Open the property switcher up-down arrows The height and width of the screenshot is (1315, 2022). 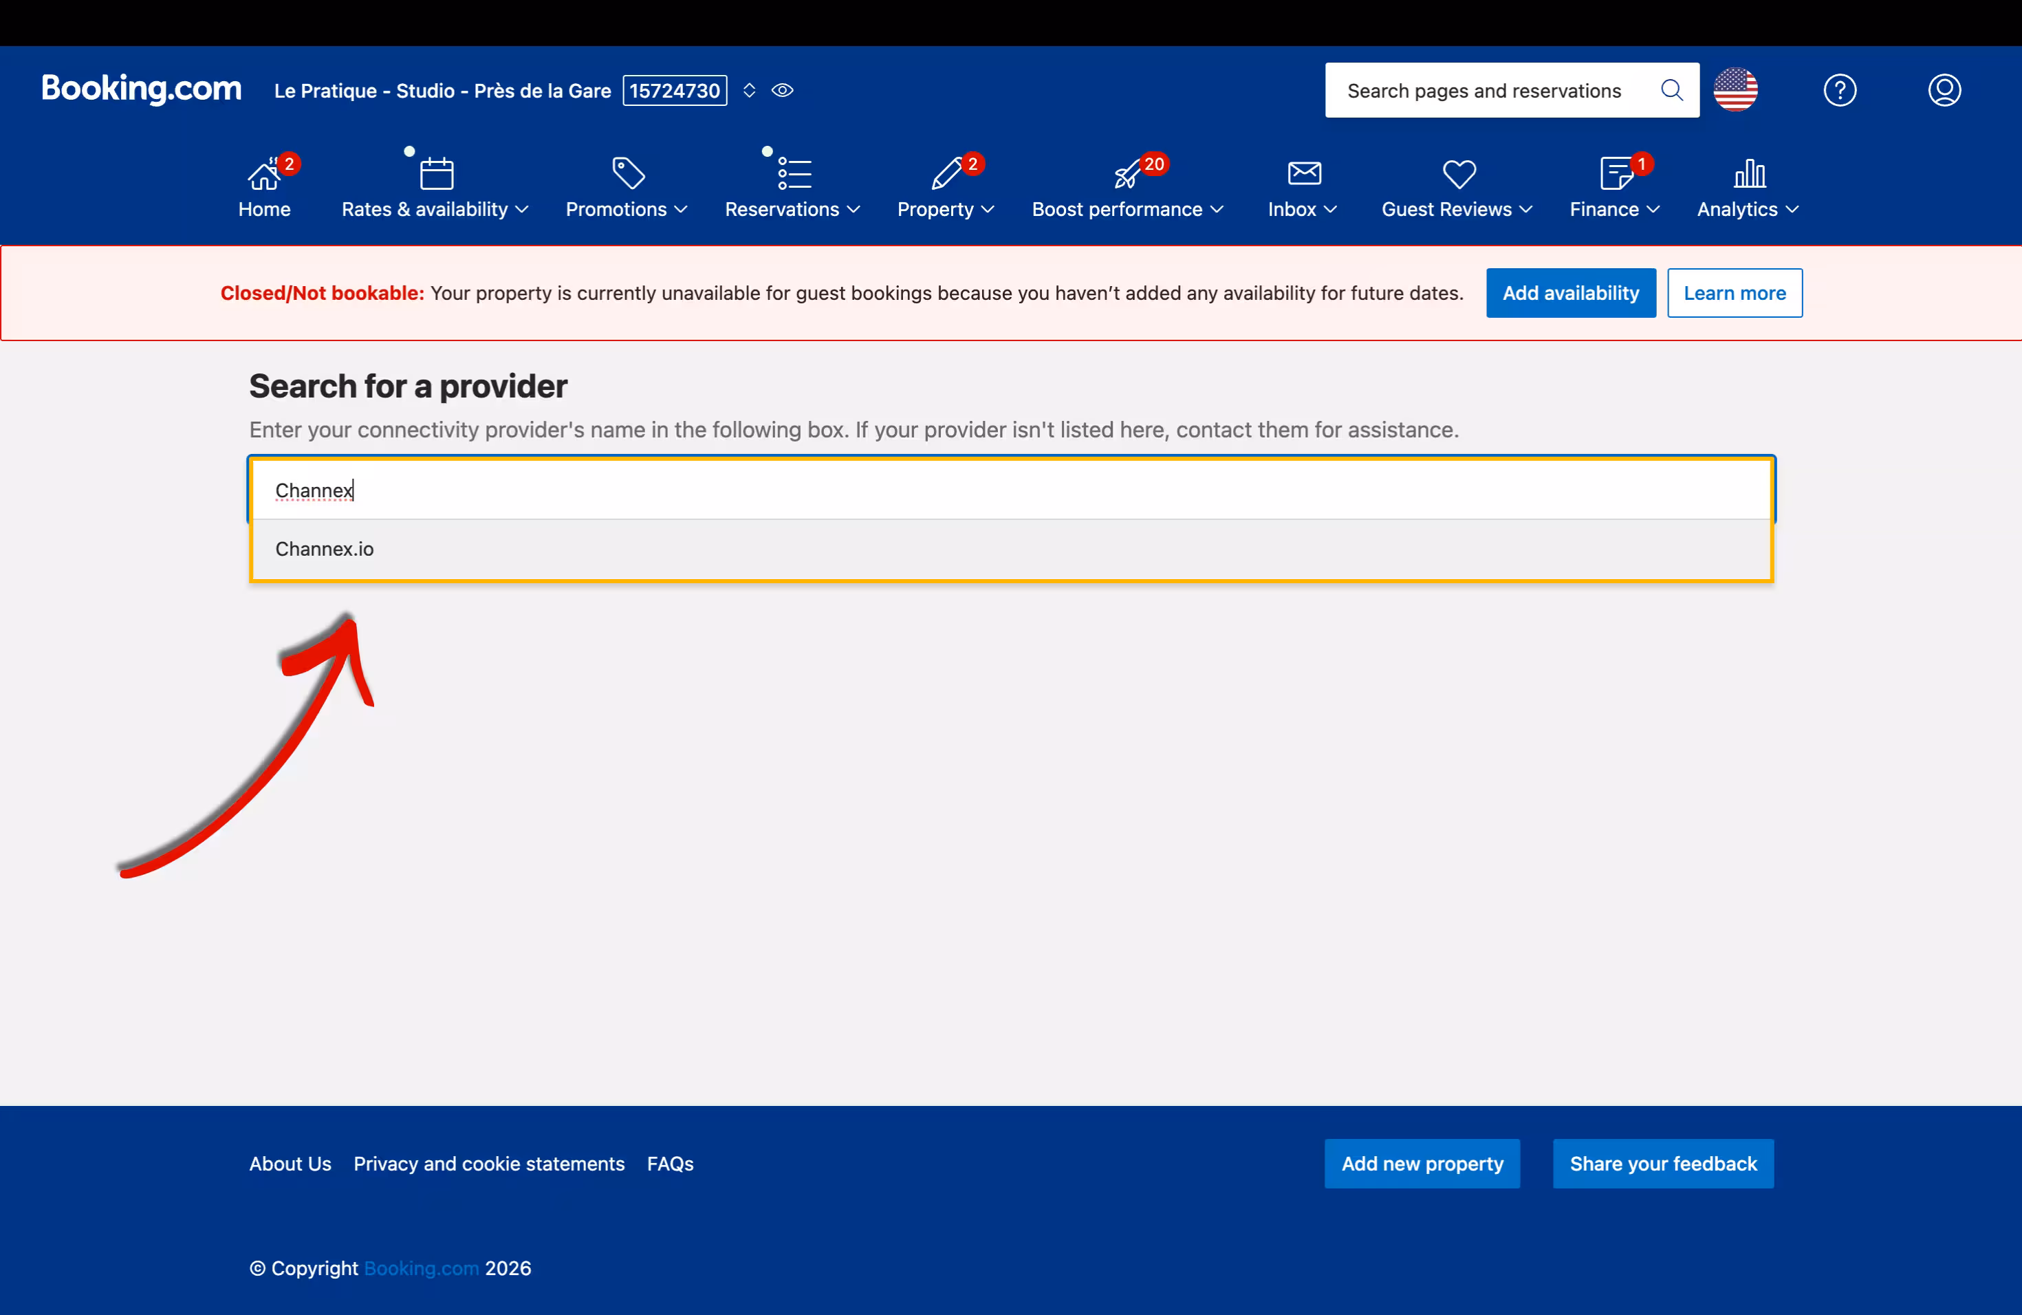pyautogui.click(x=750, y=90)
